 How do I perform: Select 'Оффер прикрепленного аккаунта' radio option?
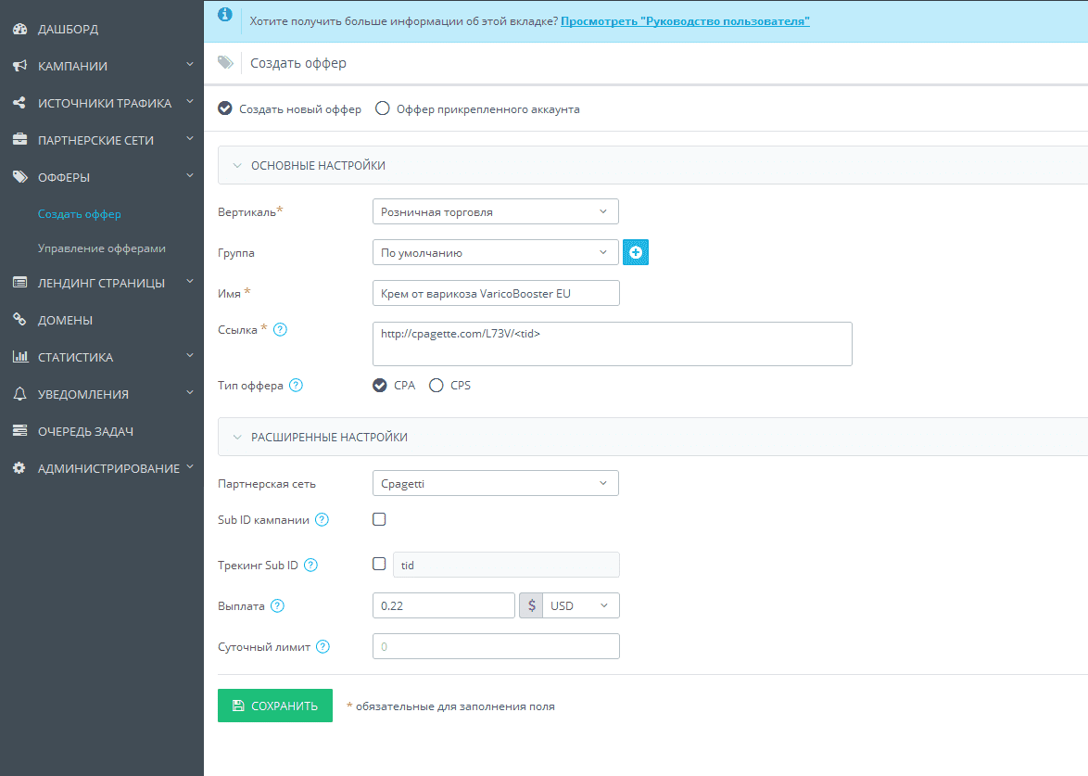[383, 108]
